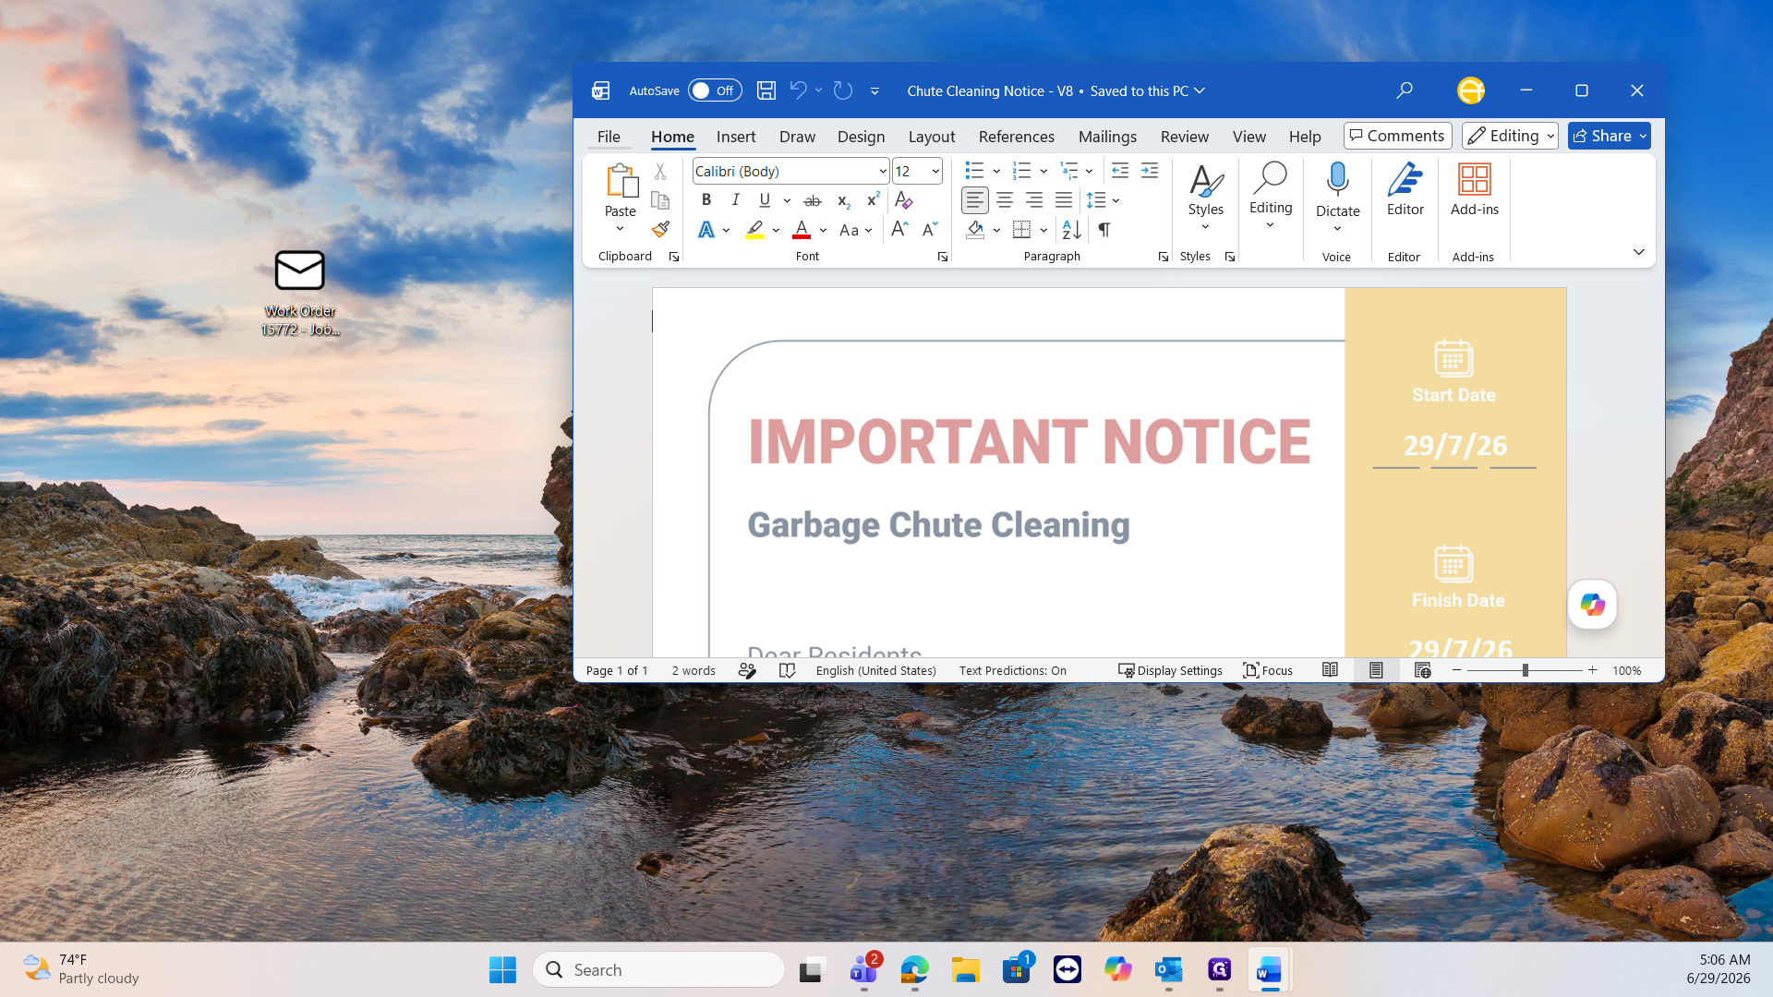
Task: Click the Paste clipboard icon
Action: click(x=621, y=181)
